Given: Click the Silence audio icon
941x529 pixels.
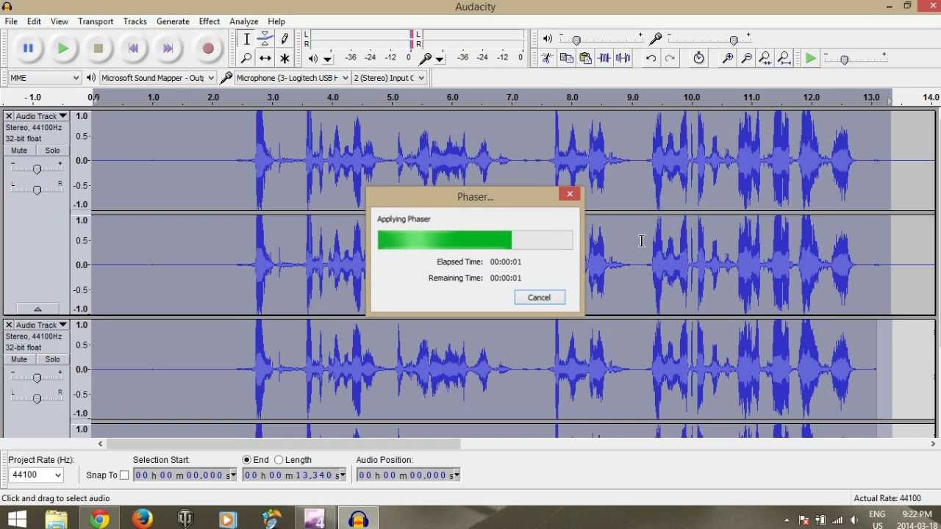Looking at the screenshot, I should coord(623,58).
